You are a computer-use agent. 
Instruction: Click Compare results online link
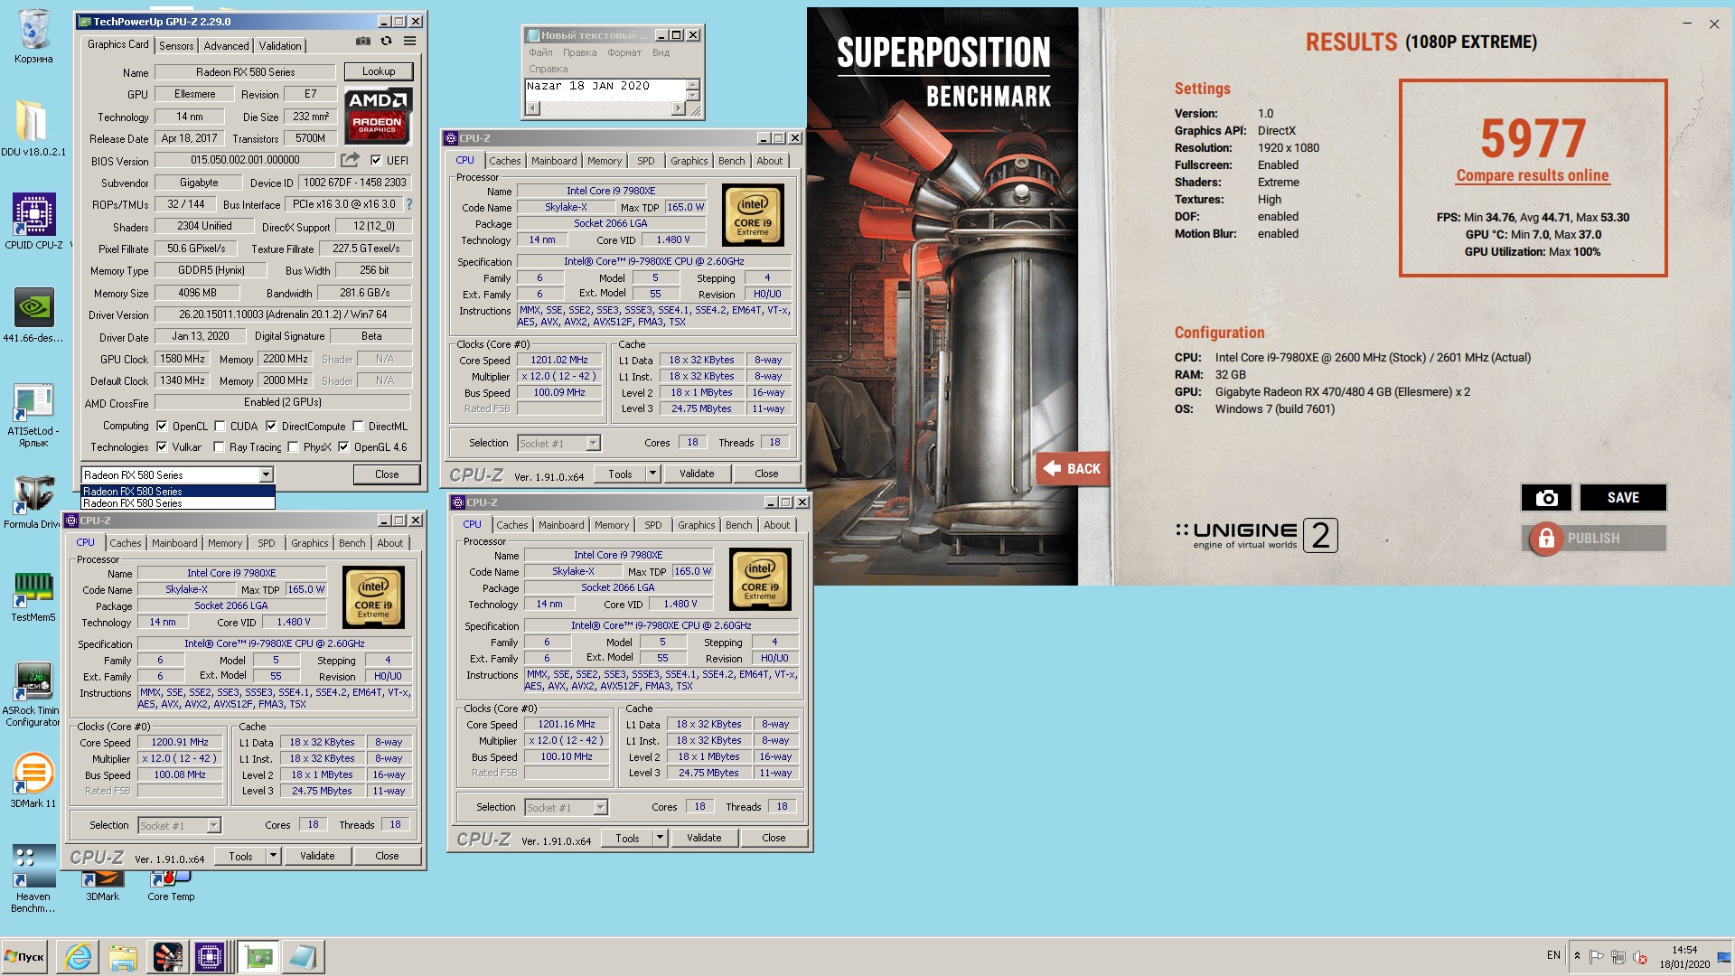(1533, 175)
